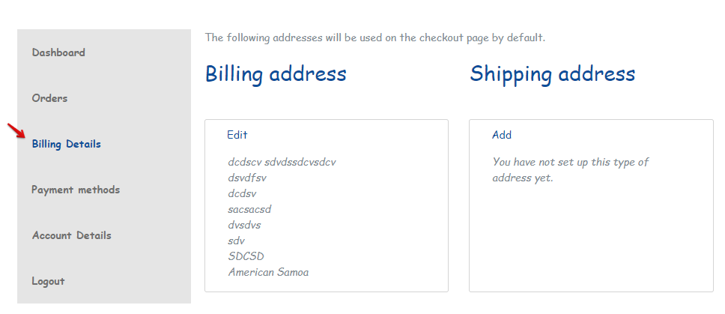The width and height of the screenshot is (725, 314).
Task: Add a shipping address
Action: (502, 135)
